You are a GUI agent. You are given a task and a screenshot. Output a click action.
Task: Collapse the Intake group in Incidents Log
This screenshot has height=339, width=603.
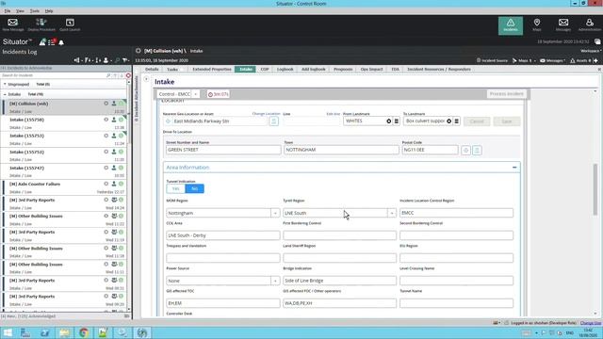5,94
